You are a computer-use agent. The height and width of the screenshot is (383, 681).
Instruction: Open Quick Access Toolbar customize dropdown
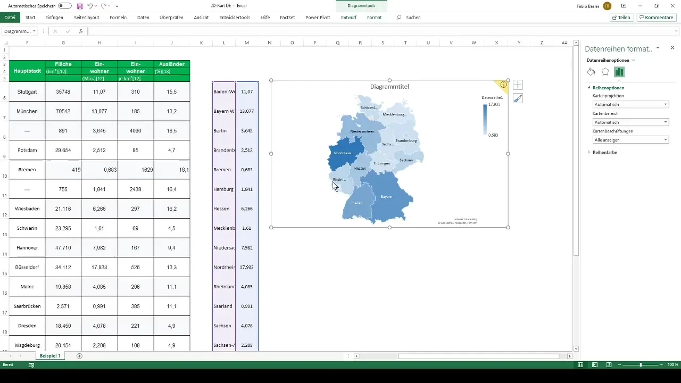point(117,6)
